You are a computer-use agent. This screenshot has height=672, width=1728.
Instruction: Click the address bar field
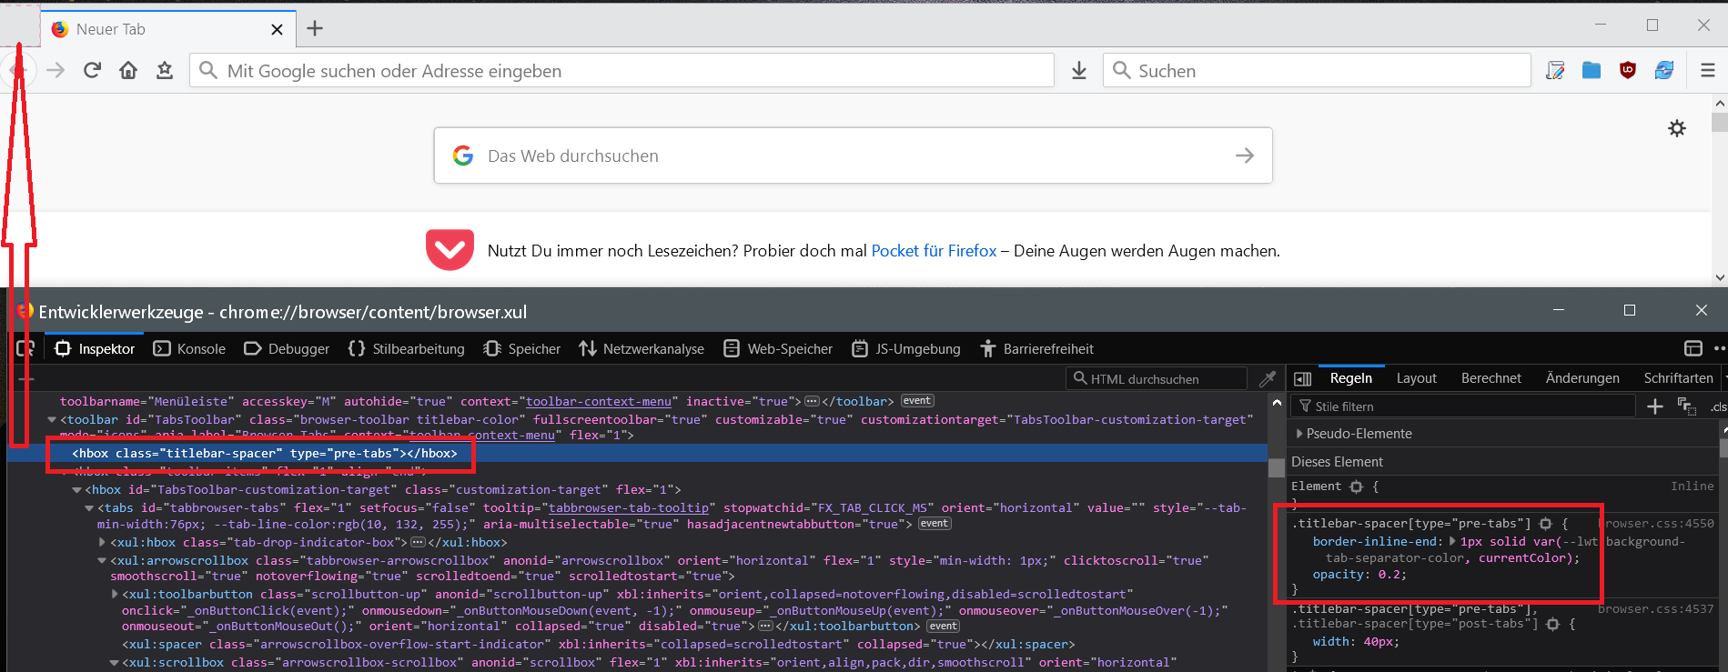pos(621,70)
